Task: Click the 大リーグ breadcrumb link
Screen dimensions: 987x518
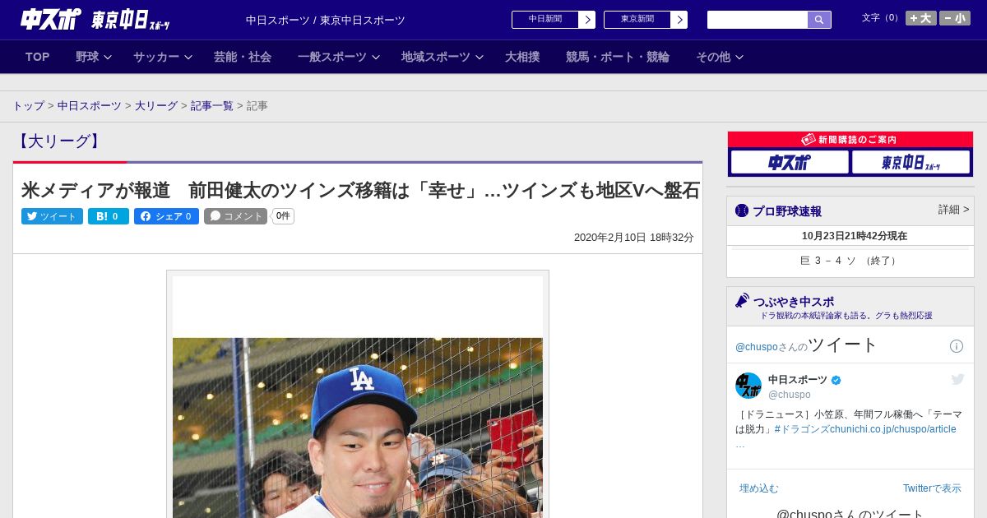Action: click(x=156, y=106)
